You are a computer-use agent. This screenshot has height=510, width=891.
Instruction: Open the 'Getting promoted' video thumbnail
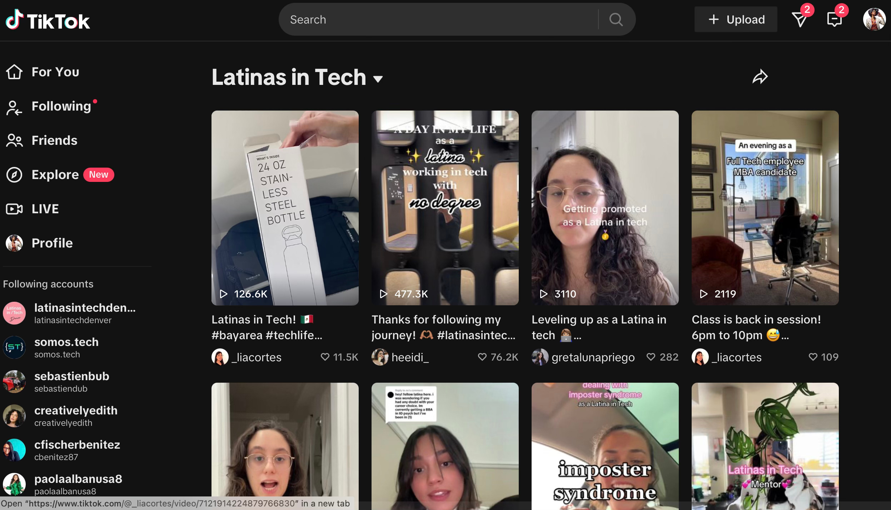pos(605,208)
